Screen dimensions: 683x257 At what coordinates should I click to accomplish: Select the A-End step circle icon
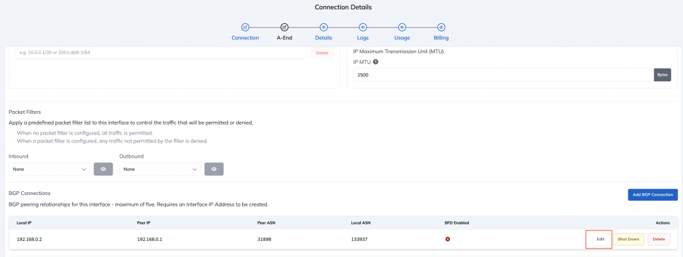point(284,27)
